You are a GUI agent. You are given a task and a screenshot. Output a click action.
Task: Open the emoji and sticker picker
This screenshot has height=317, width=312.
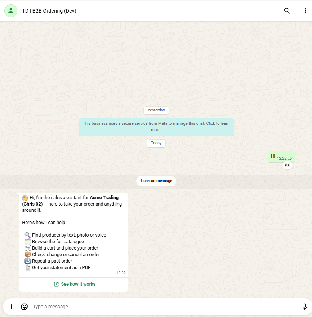click(x=24, y=307)
